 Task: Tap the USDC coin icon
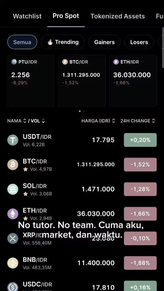(13, 287)
